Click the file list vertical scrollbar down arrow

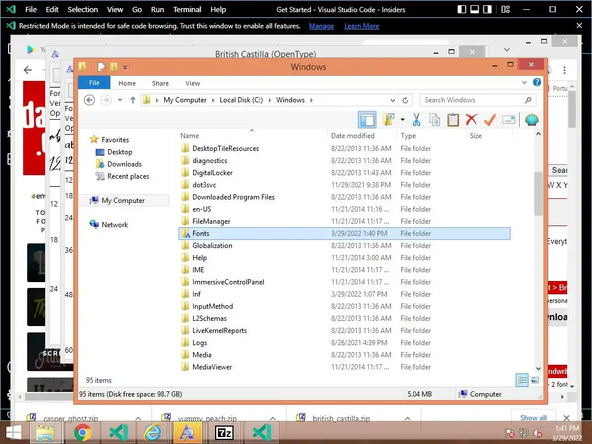pyautogui.click(x=538, y=368)
